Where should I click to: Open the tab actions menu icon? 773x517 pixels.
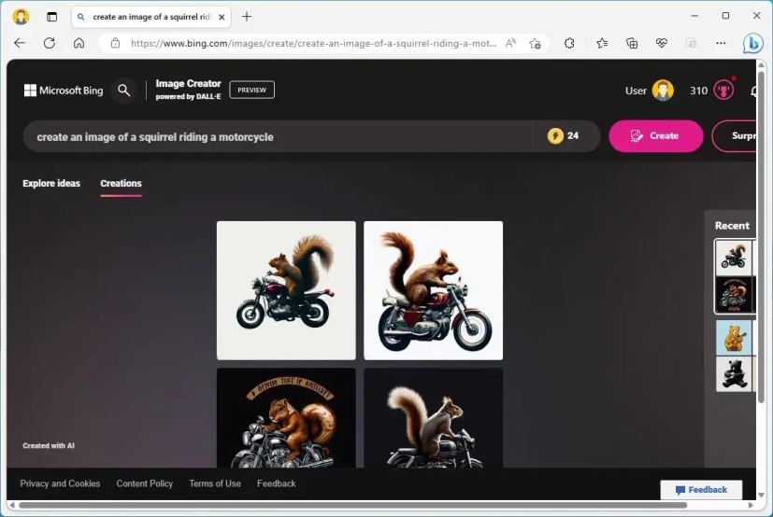[x=51, y=17]
